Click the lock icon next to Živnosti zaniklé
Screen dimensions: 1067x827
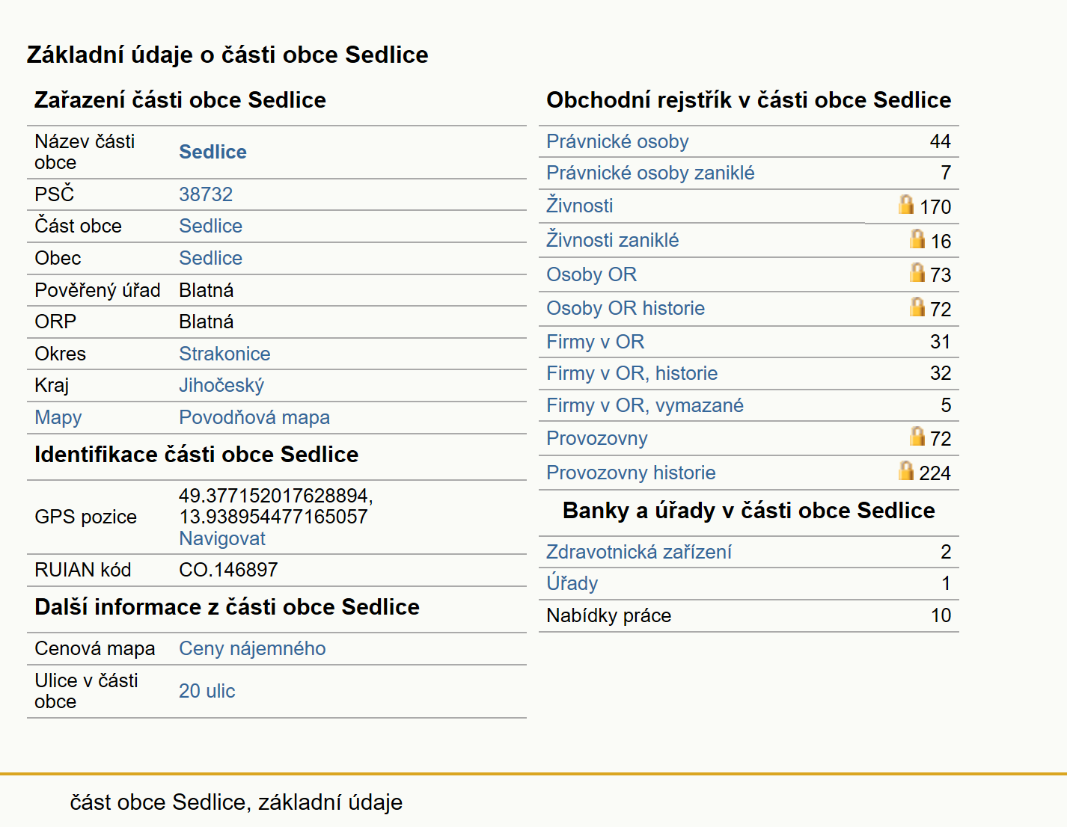(917, 239)
